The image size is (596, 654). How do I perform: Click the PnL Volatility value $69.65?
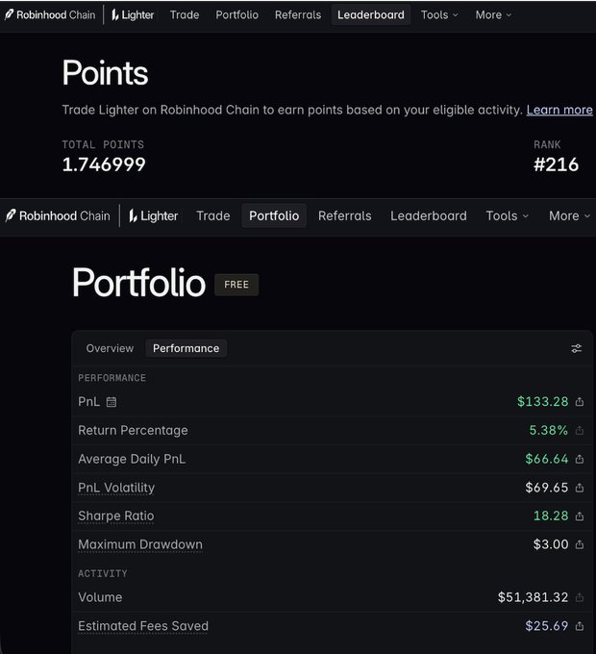coord(546,488)
